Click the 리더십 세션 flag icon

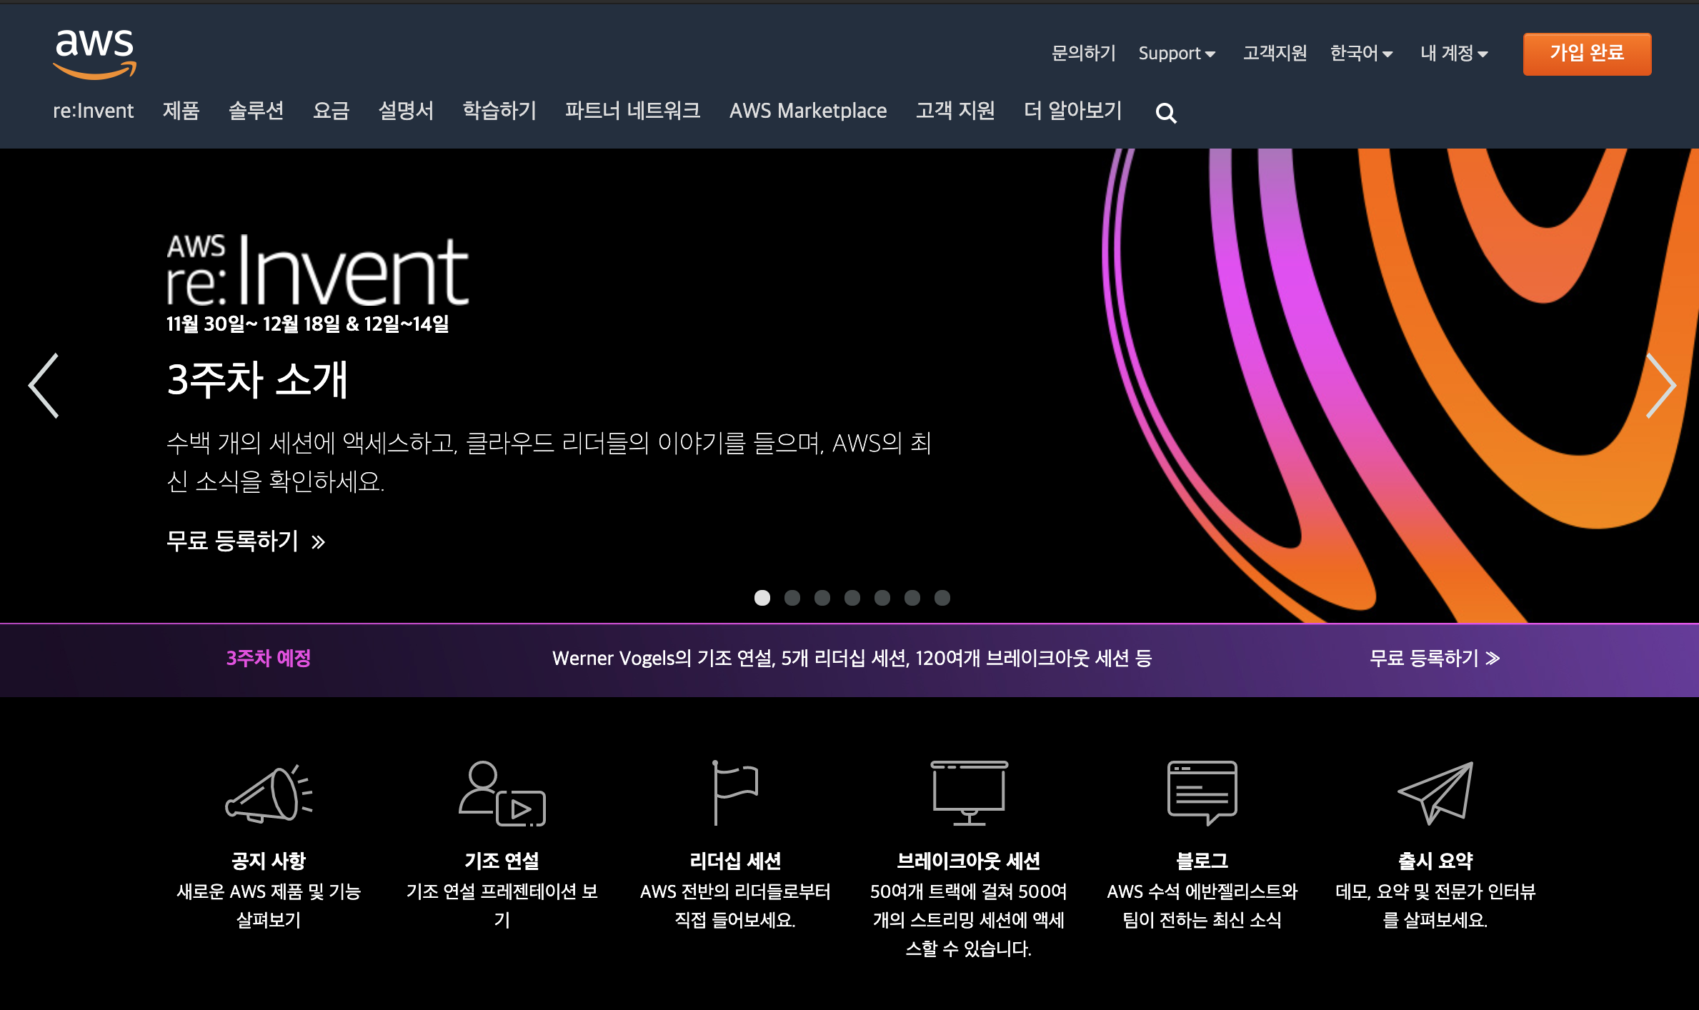point(734,794)
